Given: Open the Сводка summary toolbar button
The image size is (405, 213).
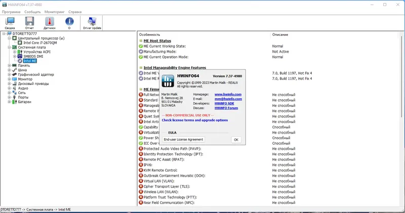Looking at the screenshot, I should coord(10,23).
